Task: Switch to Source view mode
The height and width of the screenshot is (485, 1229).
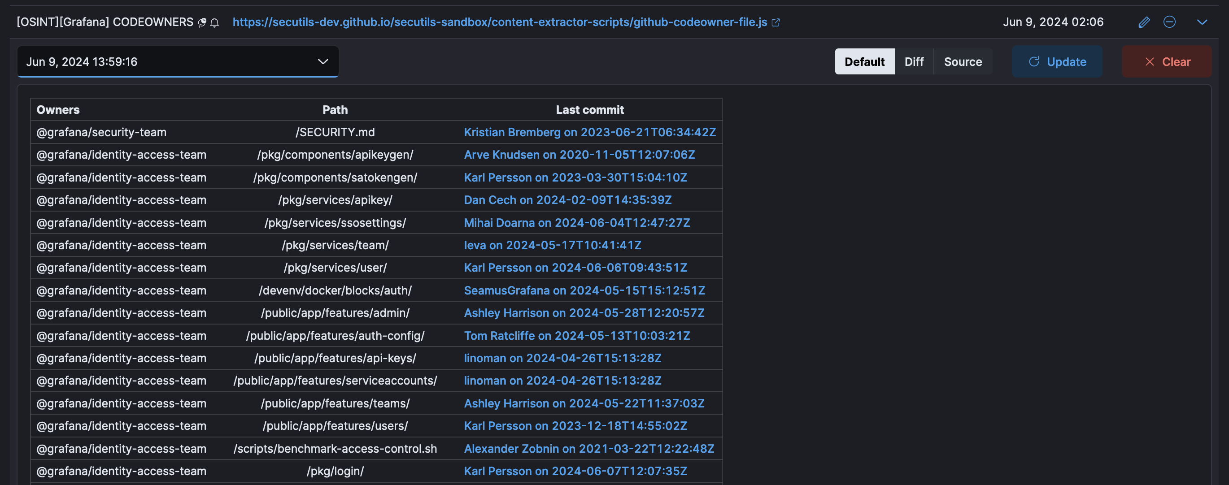Action: (962, 61)
